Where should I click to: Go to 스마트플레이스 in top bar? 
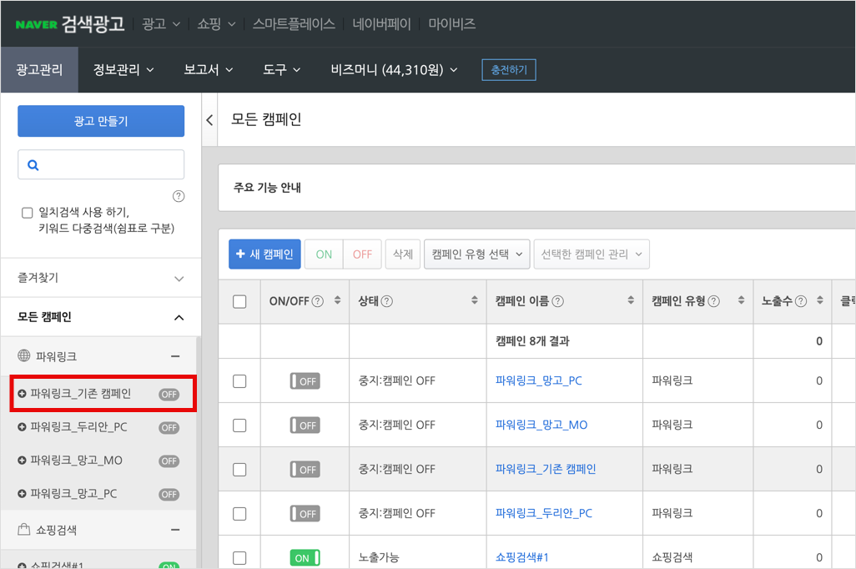294,24
